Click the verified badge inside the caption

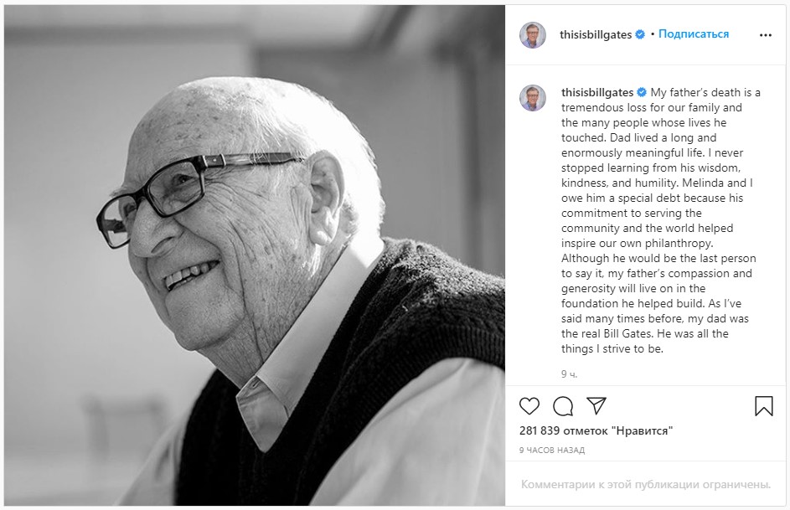(642, 92)
